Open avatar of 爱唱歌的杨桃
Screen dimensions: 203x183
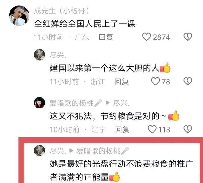39,103
